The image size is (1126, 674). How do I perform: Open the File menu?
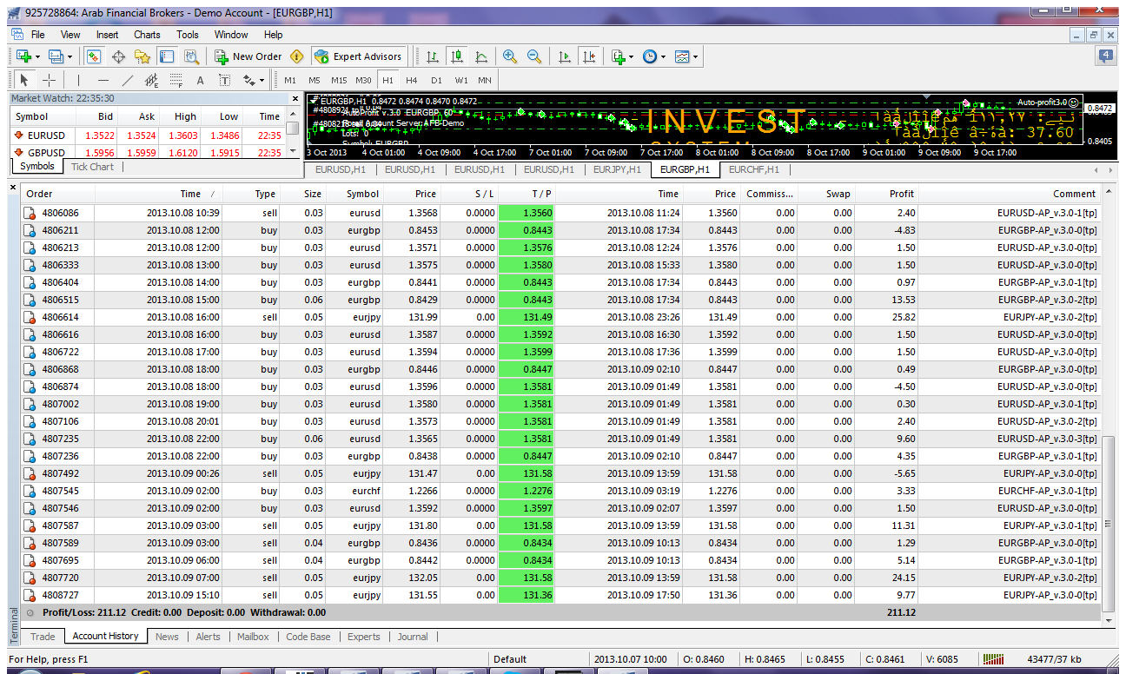click(x=38, y=35)
